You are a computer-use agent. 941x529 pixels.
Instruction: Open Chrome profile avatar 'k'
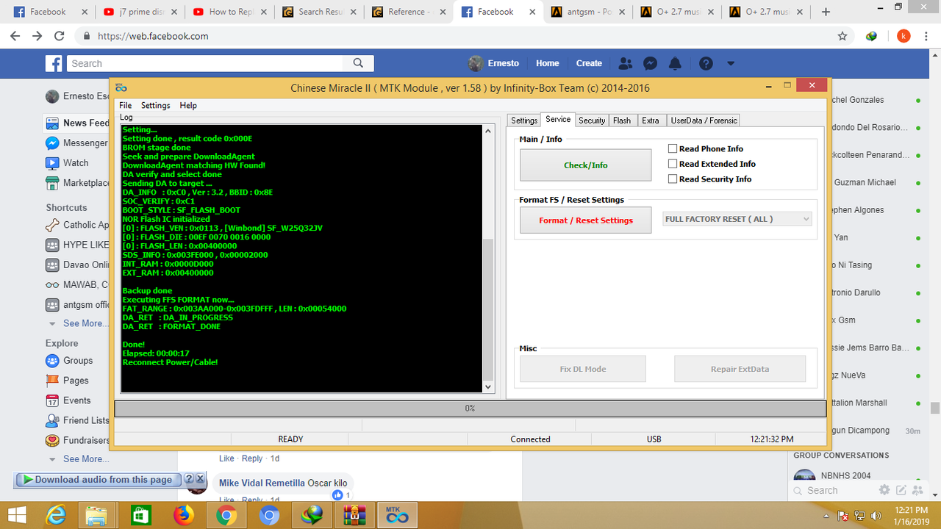(904, 36)
